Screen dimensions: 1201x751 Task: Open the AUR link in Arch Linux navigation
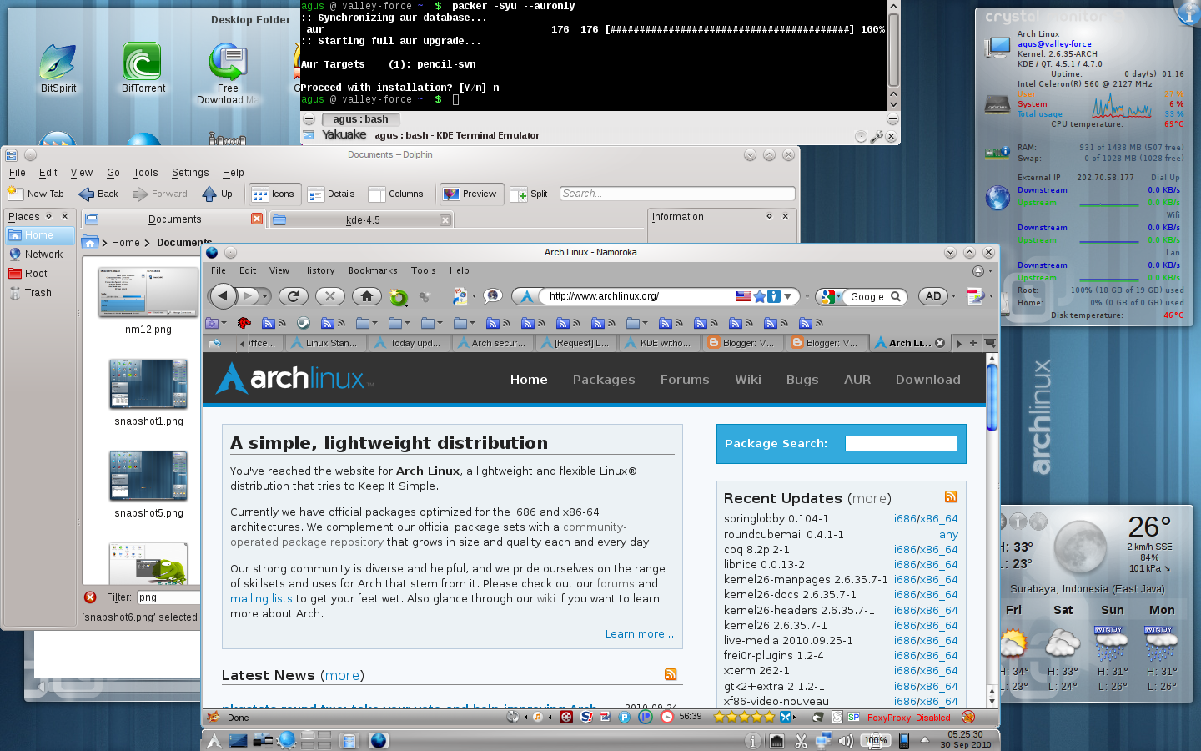coord(857,379)
